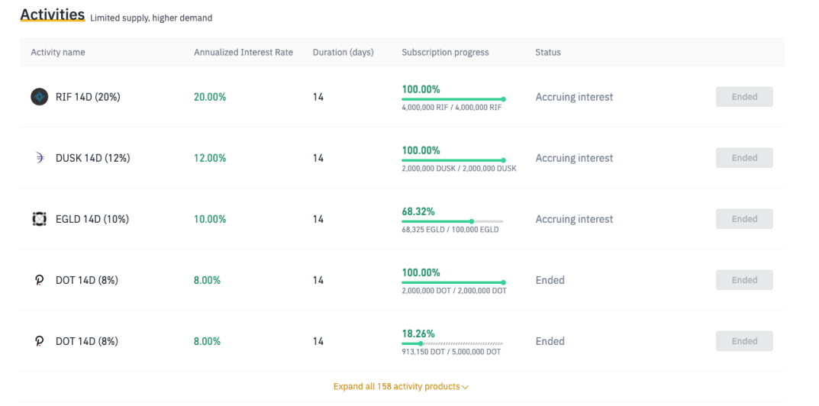Open the RIF 14D (20%) activity

(88, 97)
